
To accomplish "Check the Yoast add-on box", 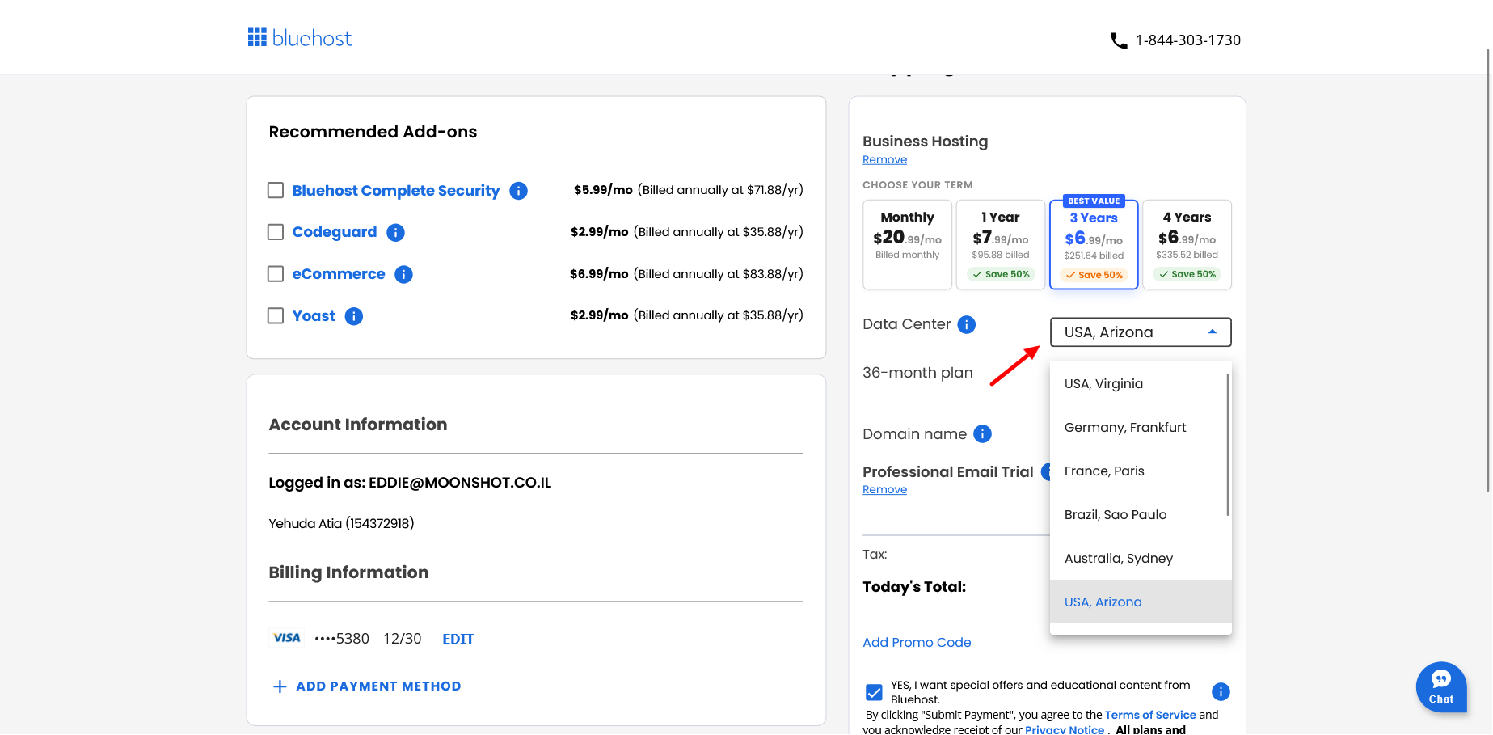I will 276,315.
